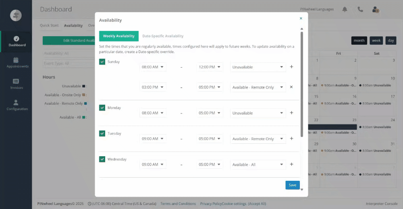The width and height of the screenshot is (403, 209).
Task: Open Sunday's 12:00 PM end time dropdown
Action: pyautogui.click(x=210, y=67)
